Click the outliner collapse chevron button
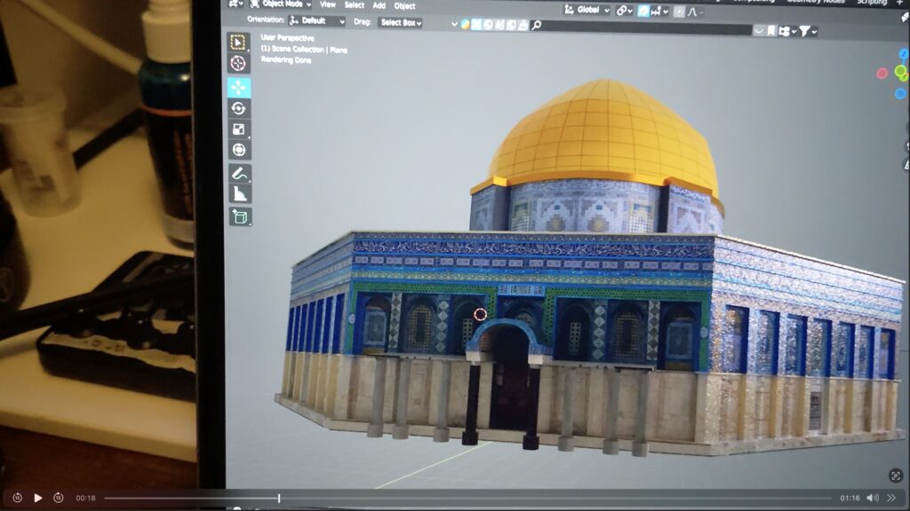 (759, 31)
